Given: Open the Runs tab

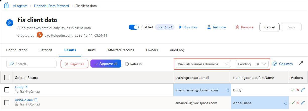Looking at the screenshot, I should pyautogui.click(x=92, y=50).
